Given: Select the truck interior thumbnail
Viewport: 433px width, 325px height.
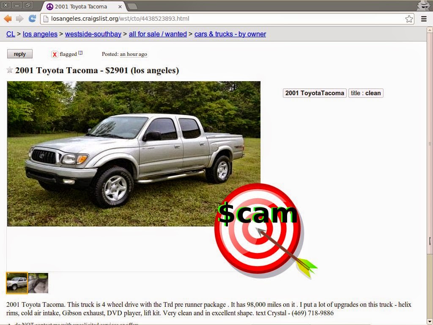Looking at the screenshot, I should point(38,283).
